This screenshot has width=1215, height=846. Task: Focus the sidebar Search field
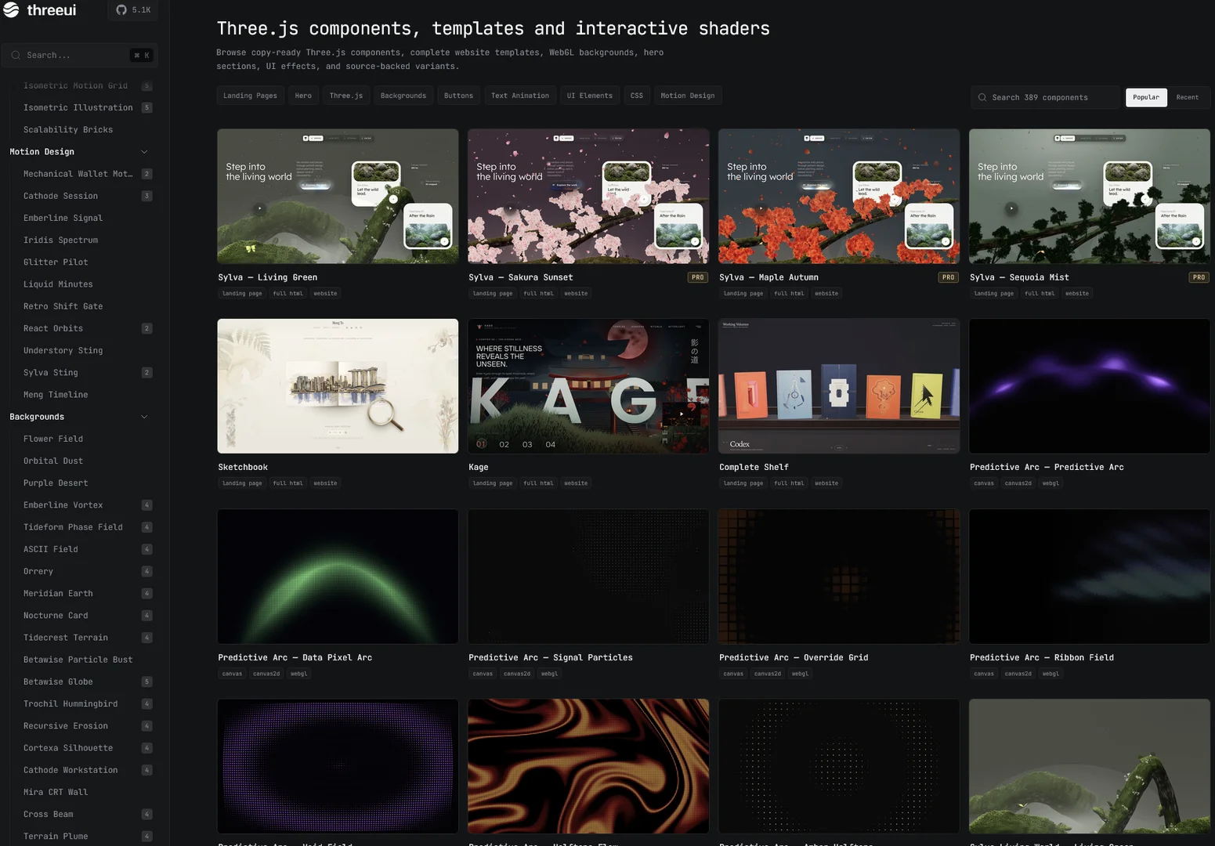pyautogui.click(x=79, y=55)
